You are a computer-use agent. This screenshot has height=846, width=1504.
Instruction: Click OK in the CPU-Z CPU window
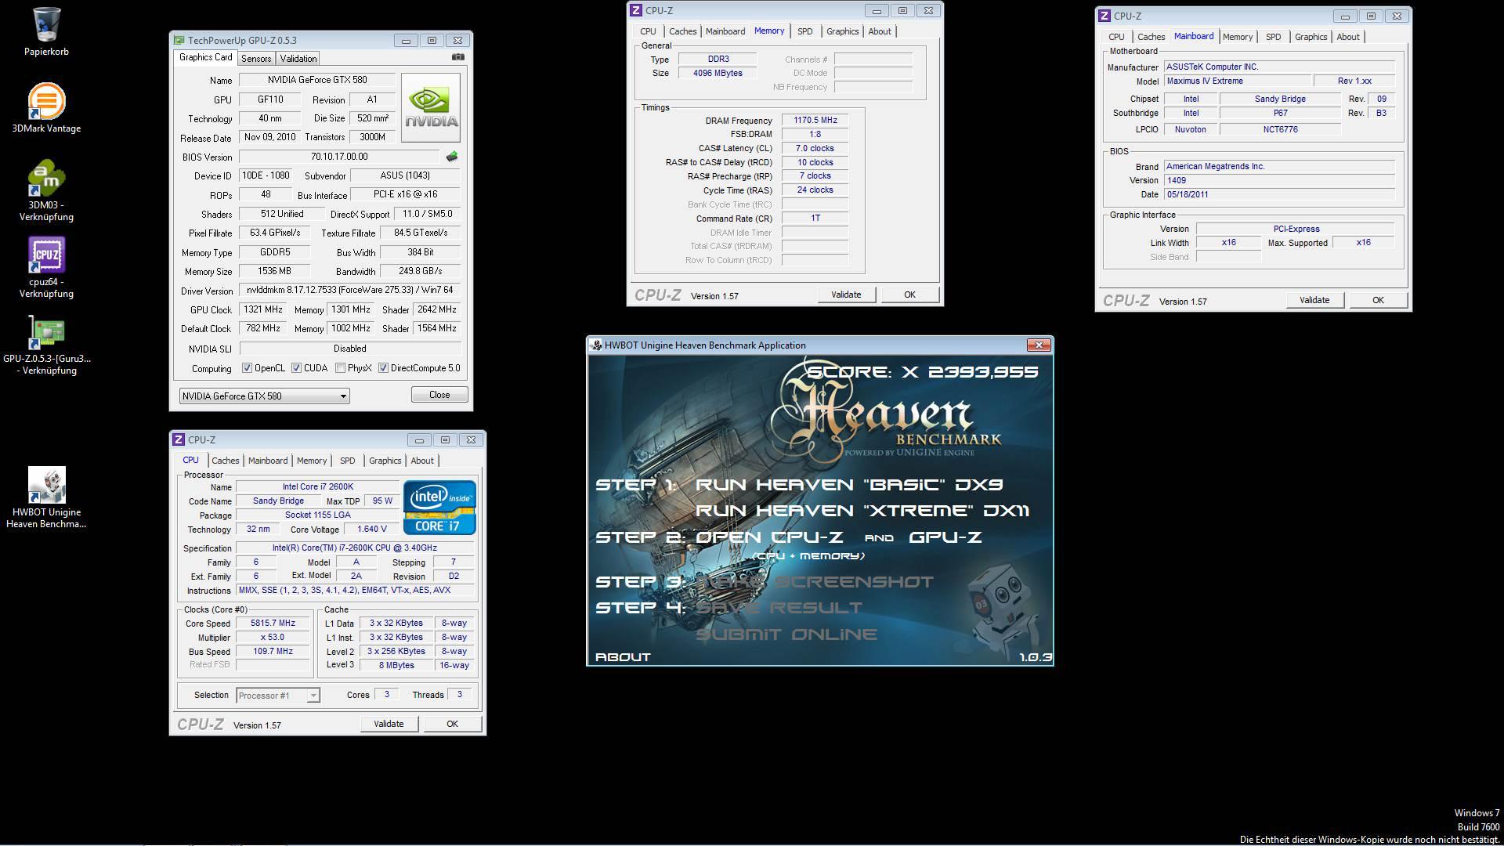pyautogui.click(x=452, y=724)
